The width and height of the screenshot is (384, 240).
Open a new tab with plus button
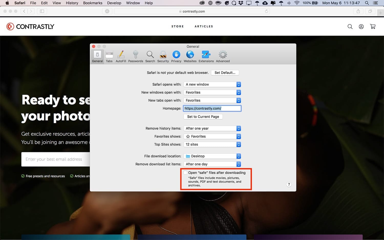click(x=381, y=13)
